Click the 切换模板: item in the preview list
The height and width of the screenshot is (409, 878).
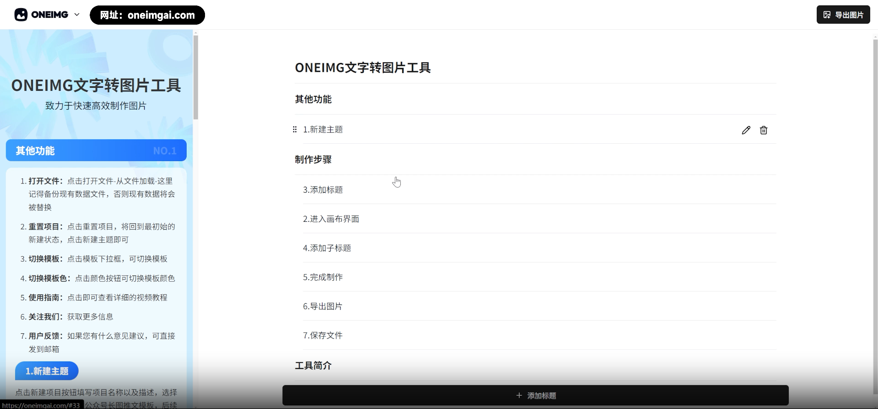point(94,259)
